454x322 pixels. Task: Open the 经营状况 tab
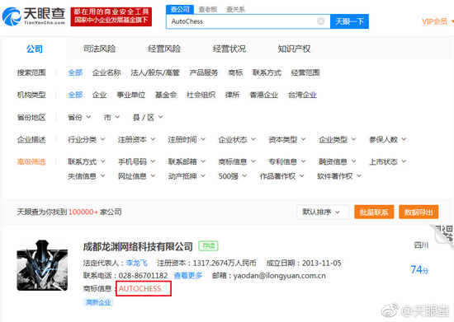pyautogui.click(x=229, y=49)
